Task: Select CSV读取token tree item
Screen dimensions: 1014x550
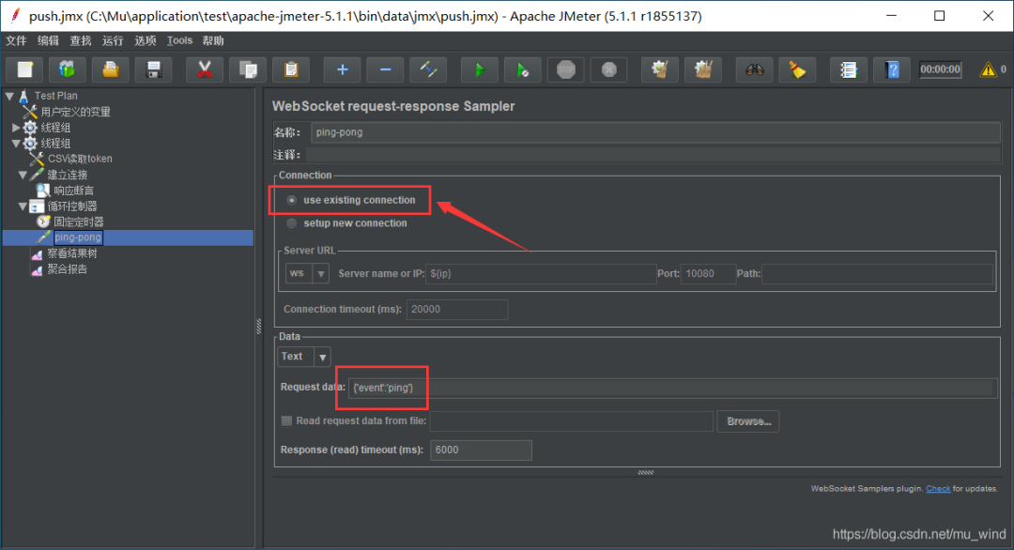Action: click(x=80, y=159)
